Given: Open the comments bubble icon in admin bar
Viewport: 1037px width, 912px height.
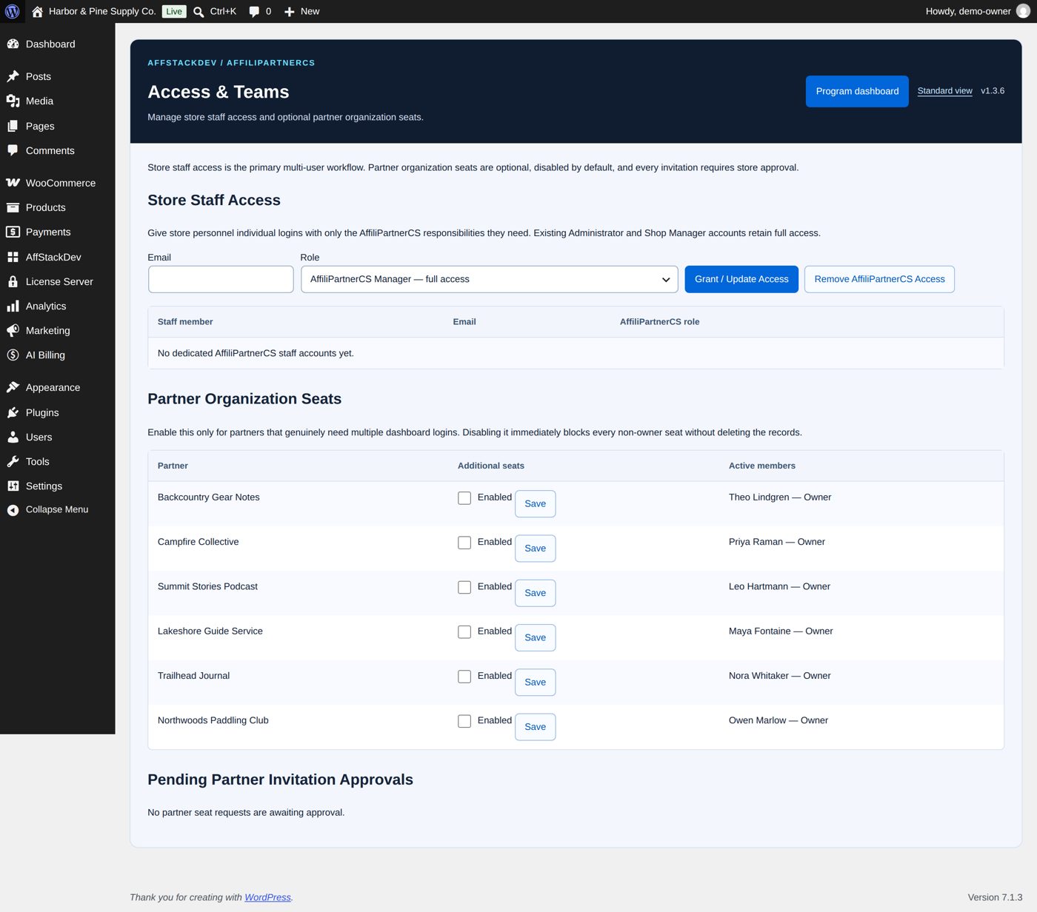Looking at the screenshot, I should [254, 12].
